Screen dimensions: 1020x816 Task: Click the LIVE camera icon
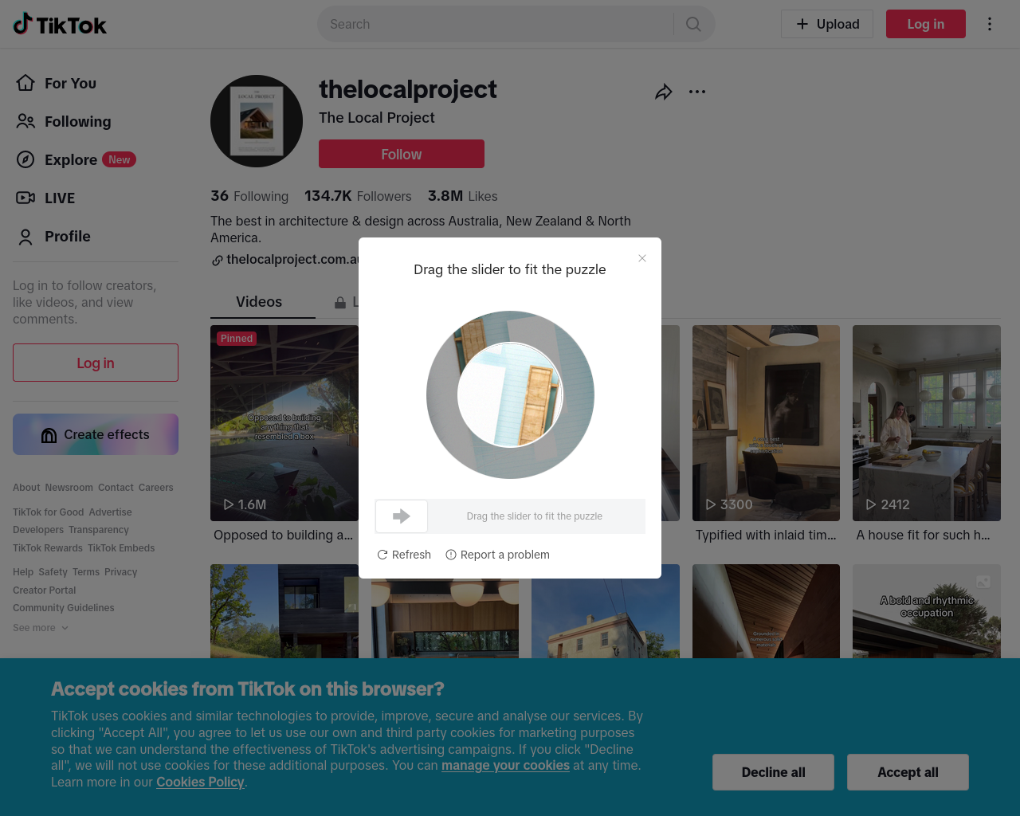(x=25, y=198)
